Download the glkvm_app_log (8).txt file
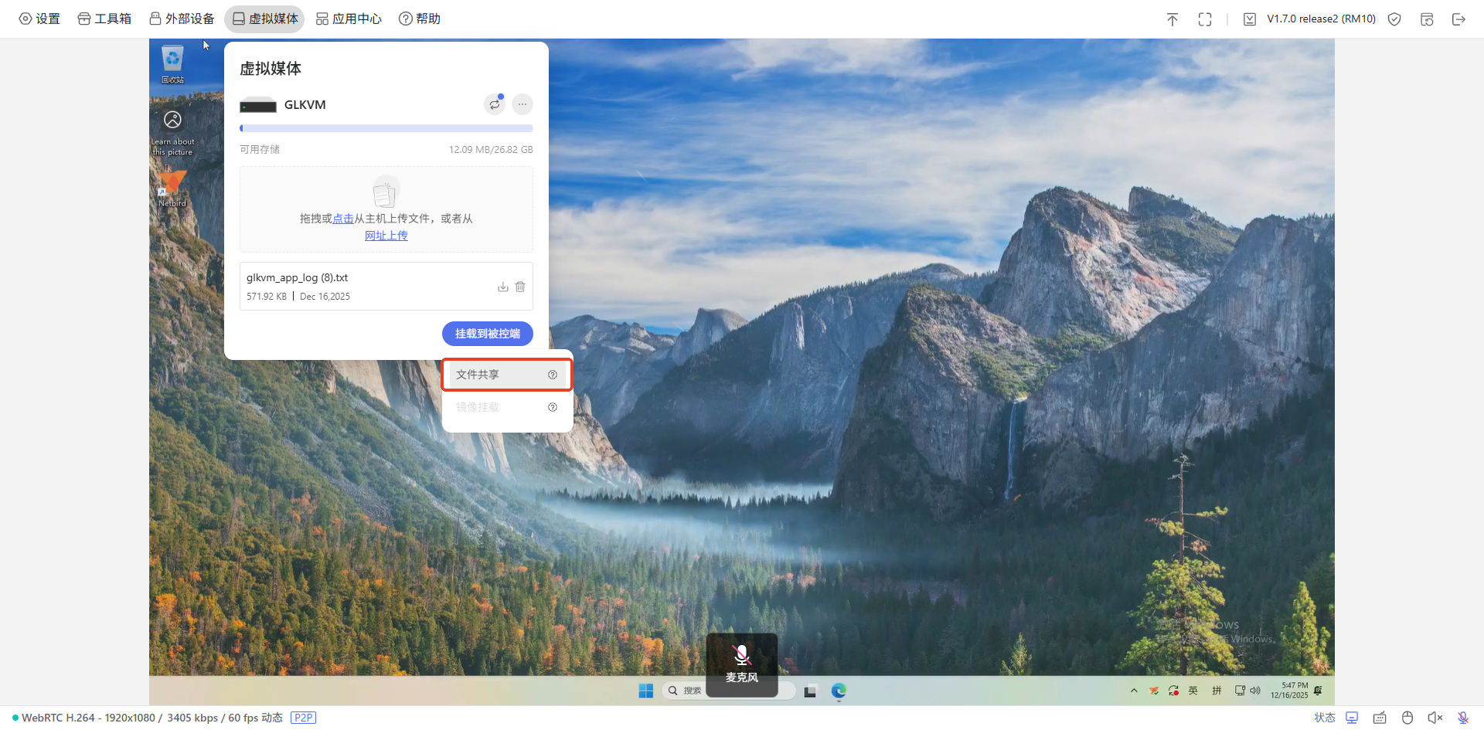The width and height of the screenshot is (1484, 730). (x=502, y=287)
